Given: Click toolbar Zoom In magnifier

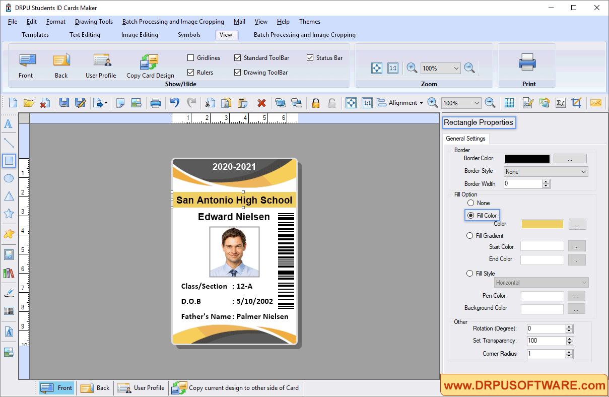Looking at the screenshot, I should pyautogui.click(x=432, y=103).
